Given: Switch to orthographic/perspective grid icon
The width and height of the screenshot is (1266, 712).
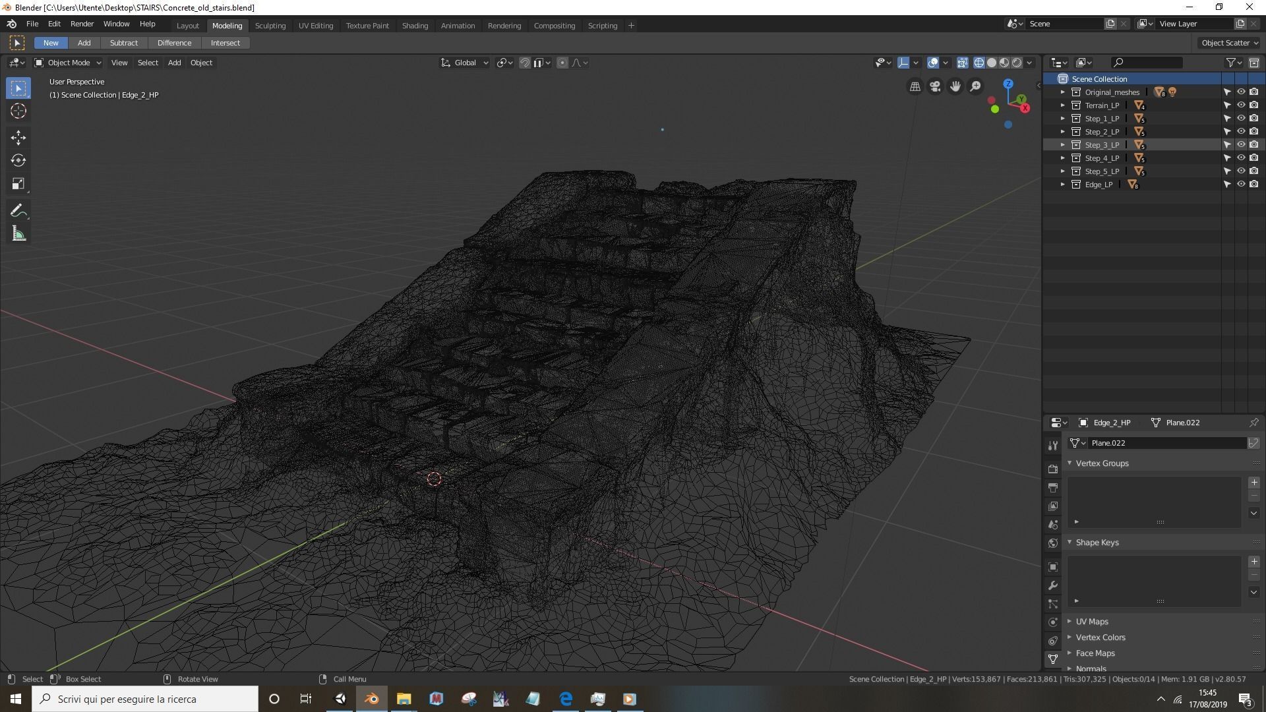Looking at the screenshot, I should coord(915,86).
